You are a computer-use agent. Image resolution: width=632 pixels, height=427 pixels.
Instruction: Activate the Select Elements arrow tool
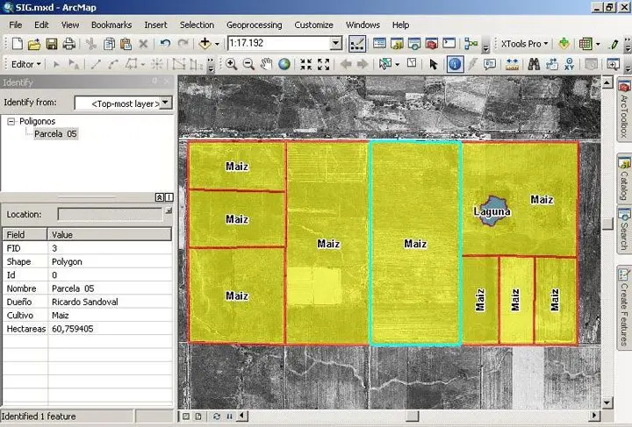[433, 64]
